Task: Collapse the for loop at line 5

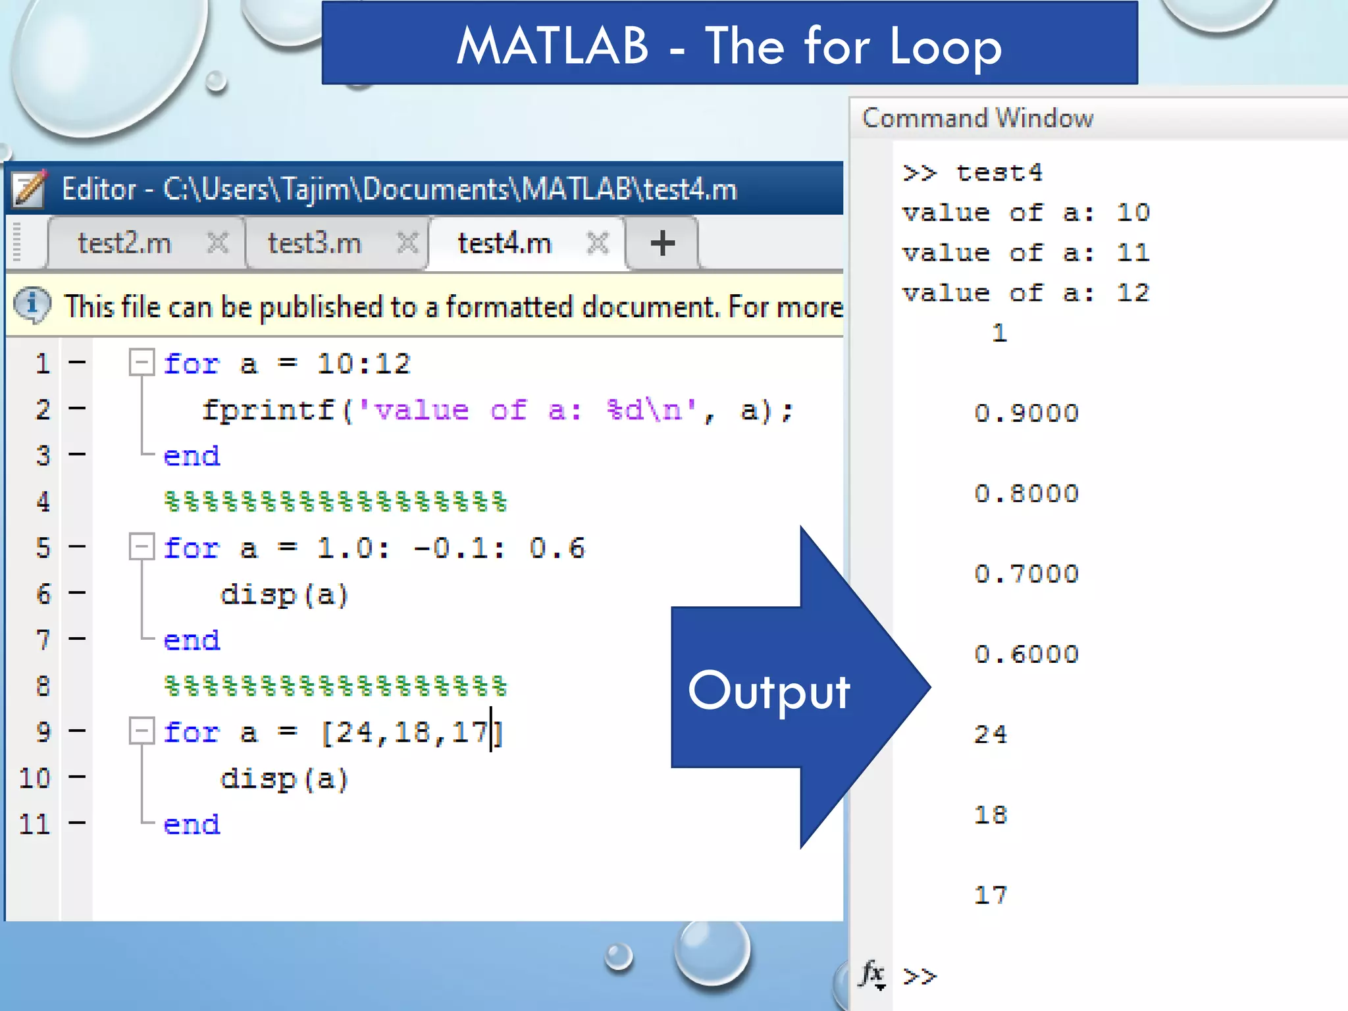Action: tap(142, 546)
